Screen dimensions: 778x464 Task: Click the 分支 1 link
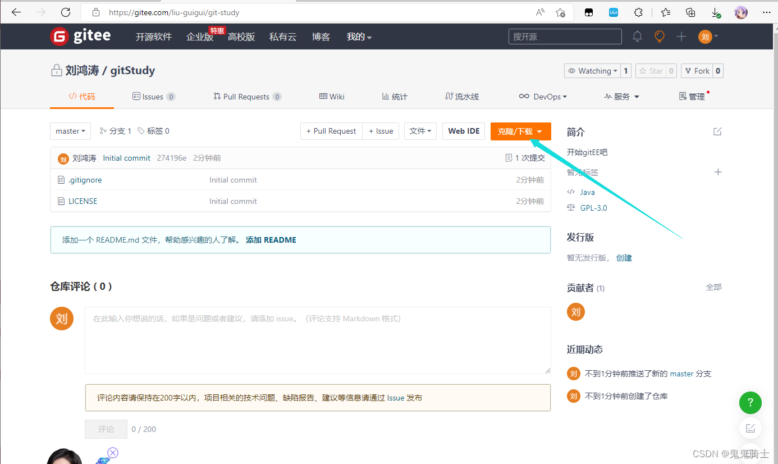[x=116, y=131]
